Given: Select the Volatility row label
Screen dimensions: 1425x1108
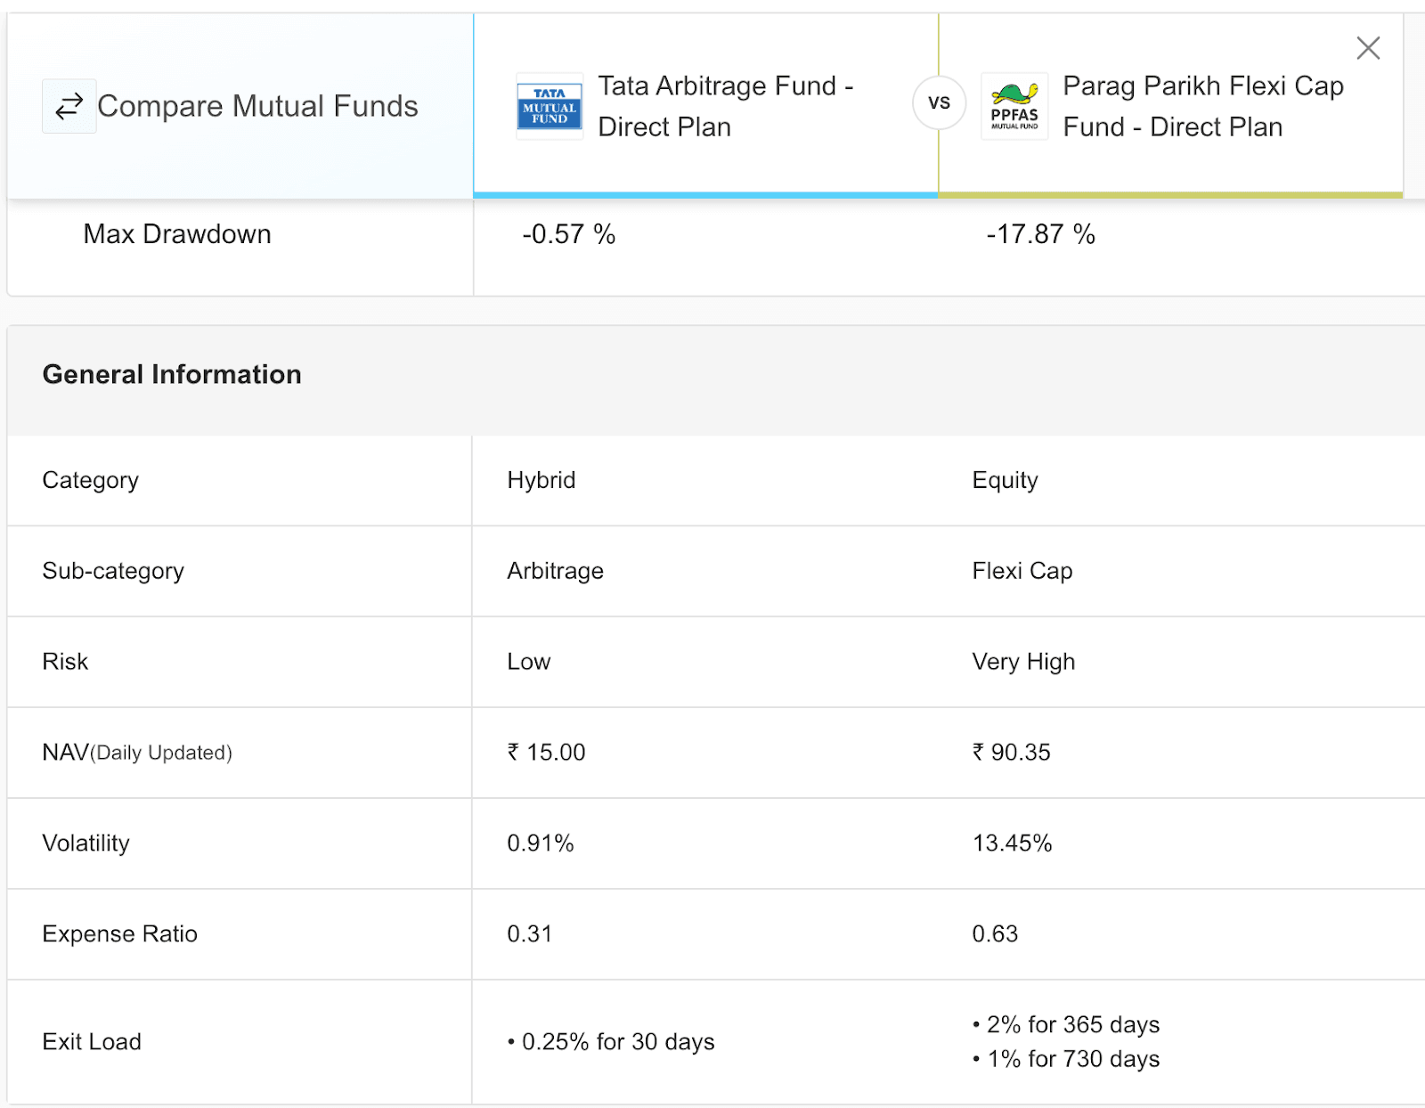Looking at the screenshot, I should (85, 843).
